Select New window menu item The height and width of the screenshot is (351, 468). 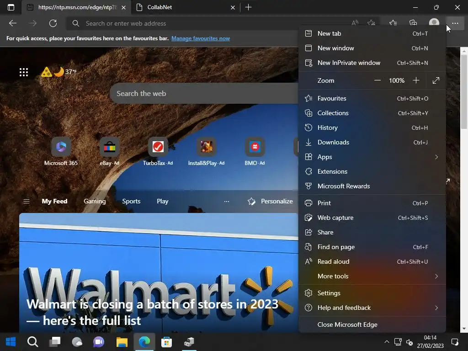pos(372,48)
